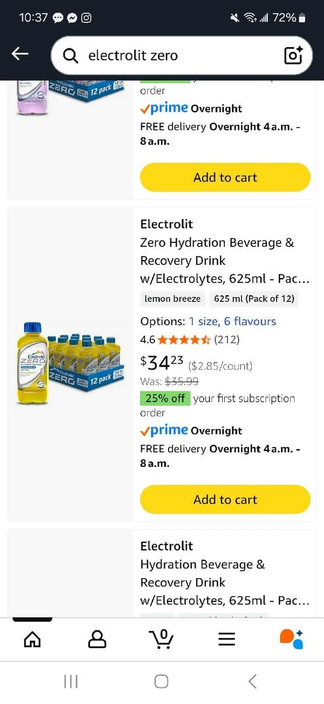Screen dimensions: 324x704
Task: Tap the back arrow icon
Action: (20, 54)
